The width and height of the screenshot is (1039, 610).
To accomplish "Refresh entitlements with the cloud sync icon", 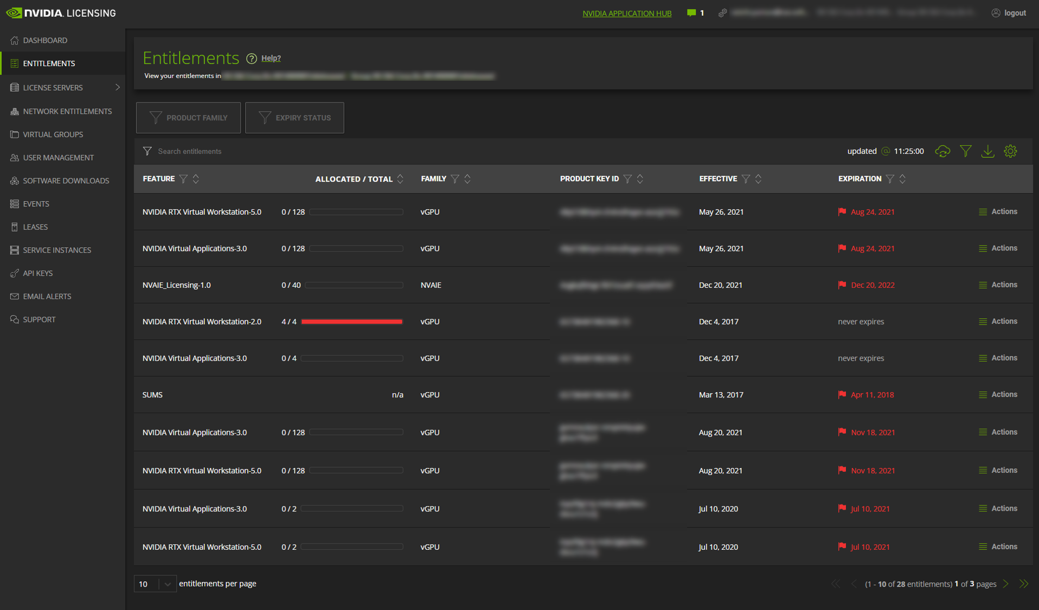I will pos(942,151).
